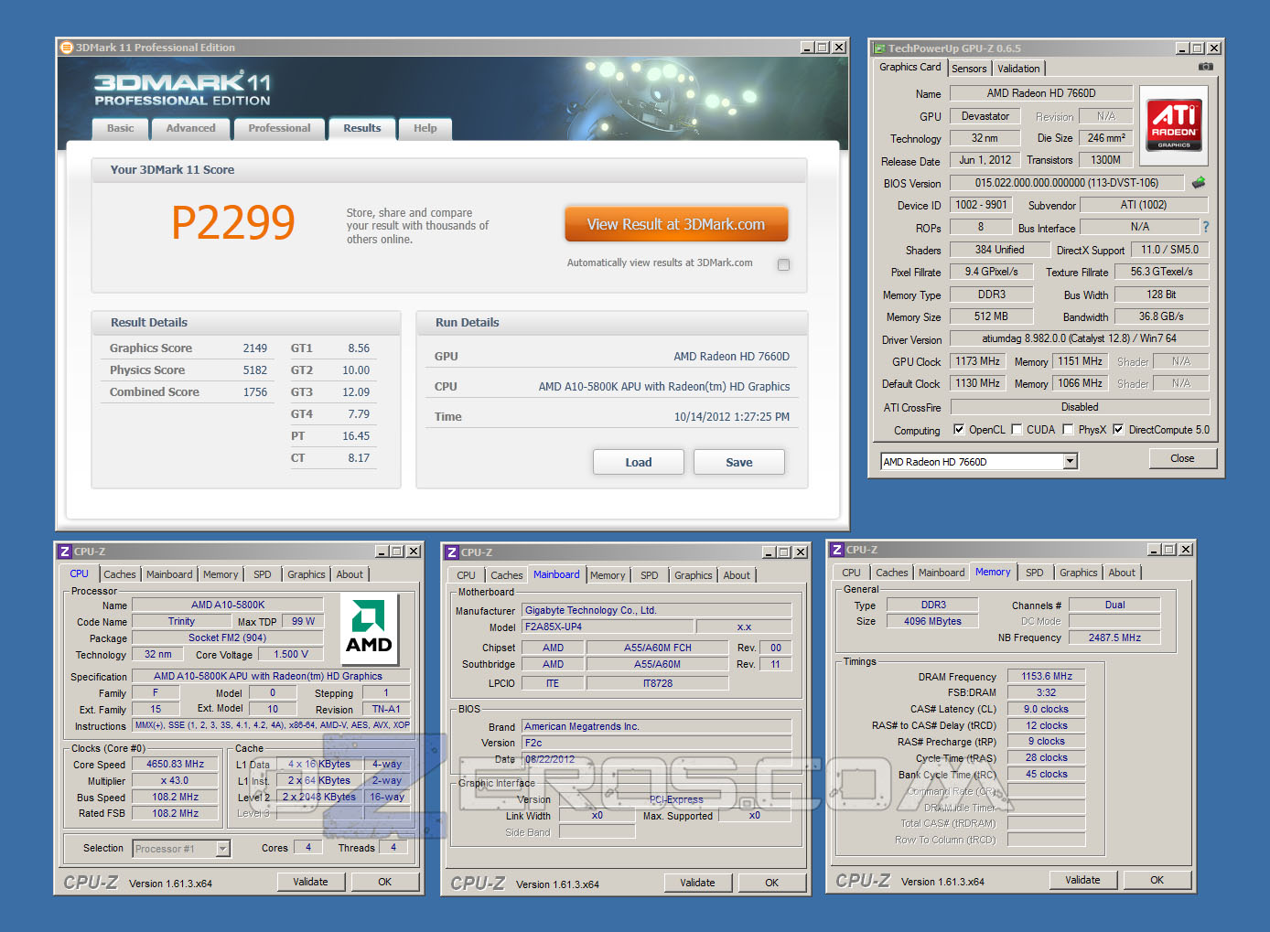This screenshot has height=932, width=1270.
Task: Click View Result at 3DMark.com button
Action: click(676, 224)
